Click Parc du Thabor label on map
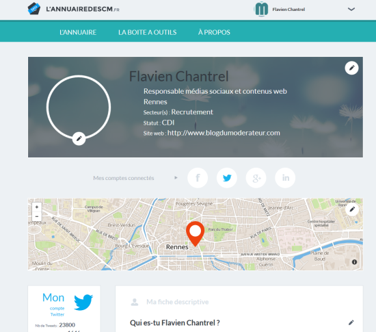 [220, 229]
